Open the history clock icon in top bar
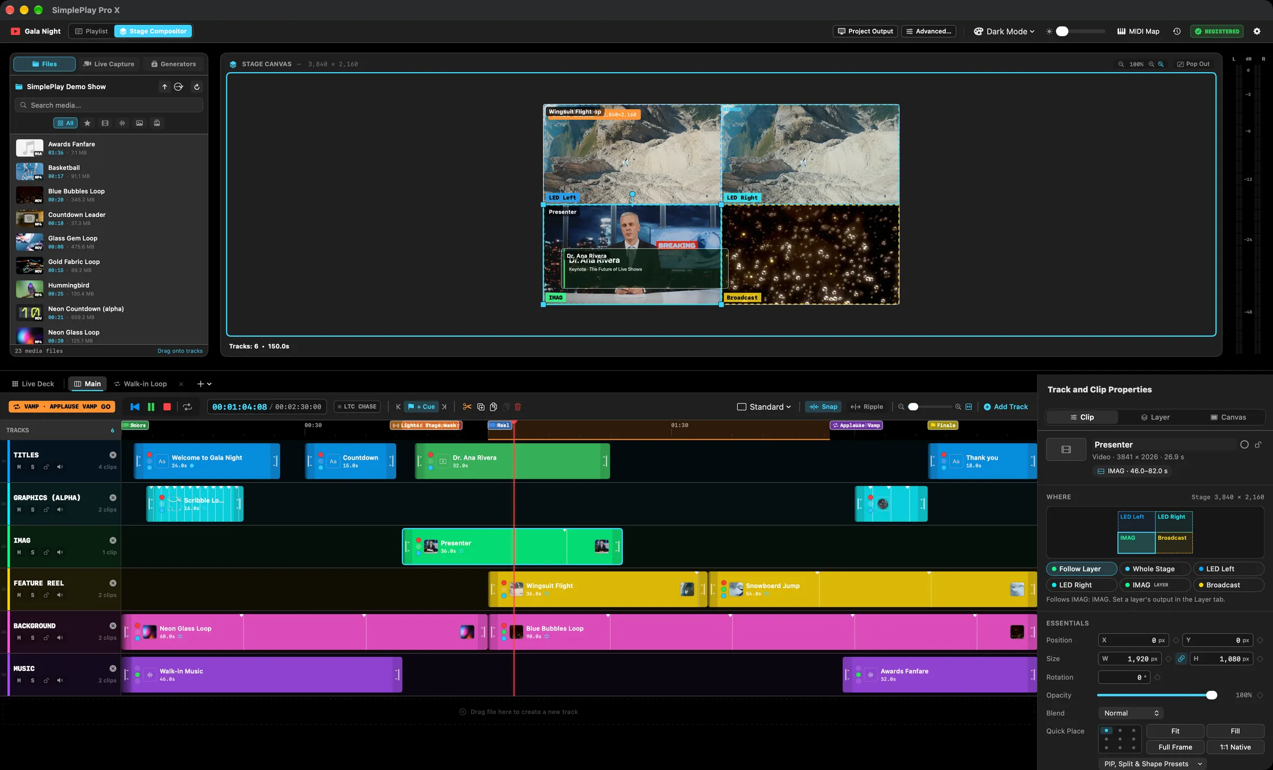The image size is (1273, 770). point(1176,31)
